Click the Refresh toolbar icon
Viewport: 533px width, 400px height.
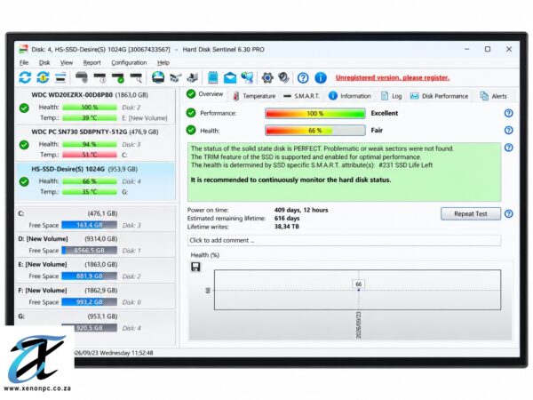point(25,77)
